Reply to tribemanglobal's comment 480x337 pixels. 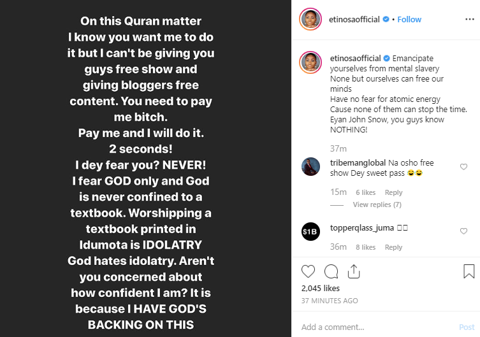coord(393,192)
